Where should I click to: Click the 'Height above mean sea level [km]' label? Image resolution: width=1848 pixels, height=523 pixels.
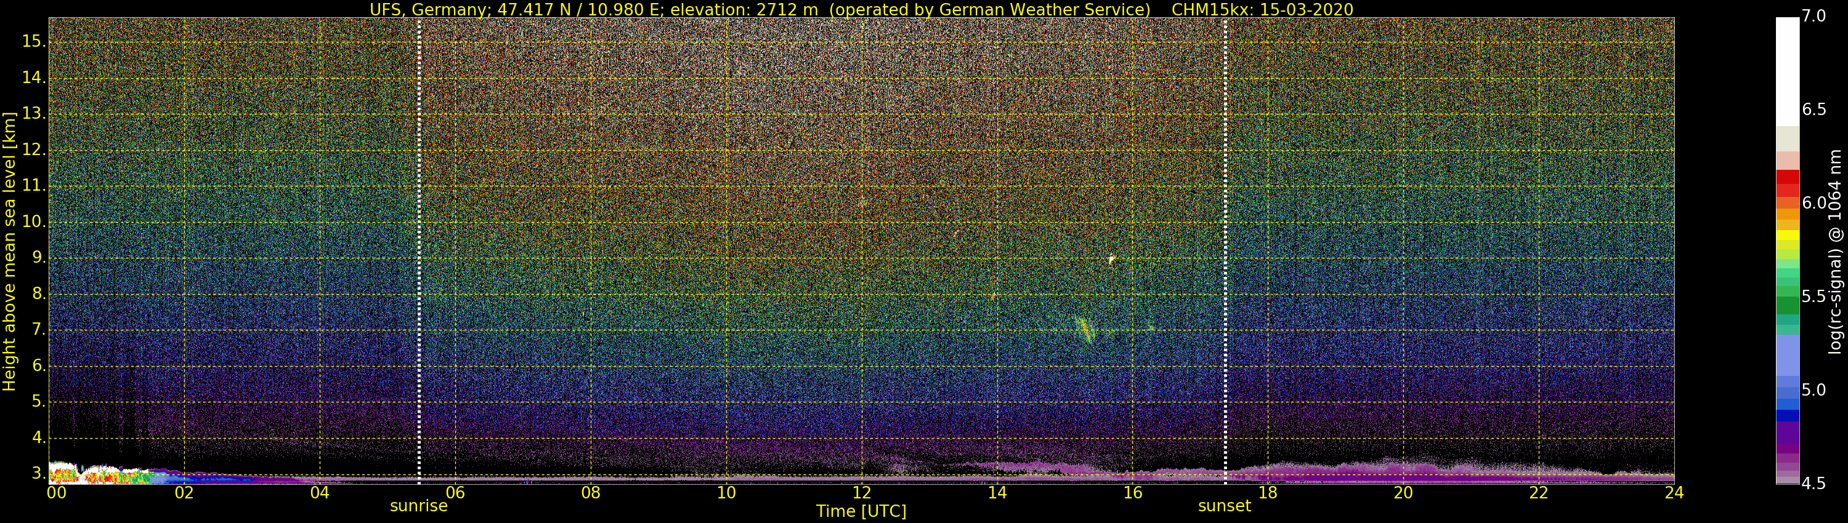click(9, 251)
